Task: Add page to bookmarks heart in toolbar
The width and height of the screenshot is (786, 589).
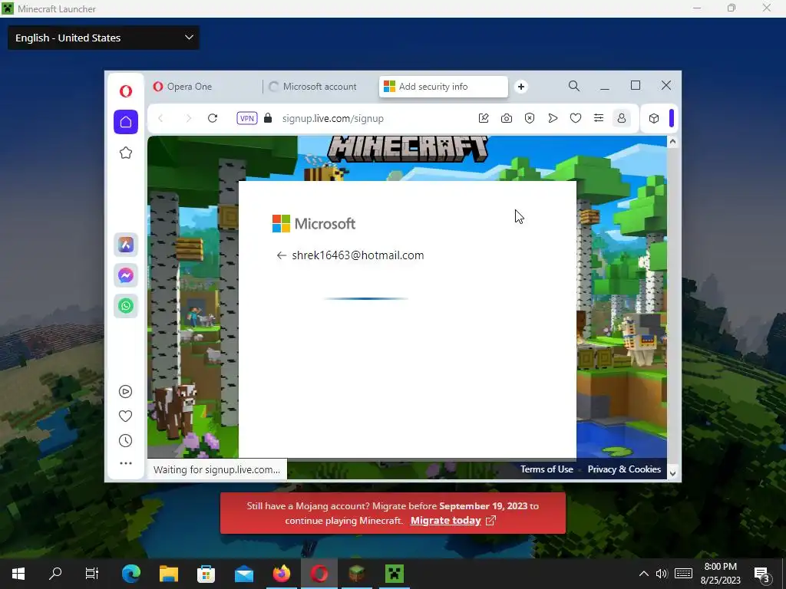Action: point(576,118)
